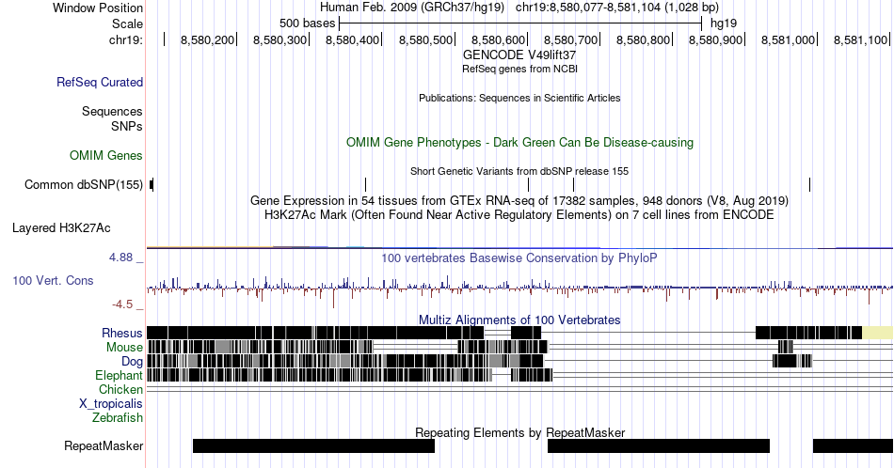Click the RepeatMasker track label
This screenshot has height=468, width=894.
coord(104,445)
